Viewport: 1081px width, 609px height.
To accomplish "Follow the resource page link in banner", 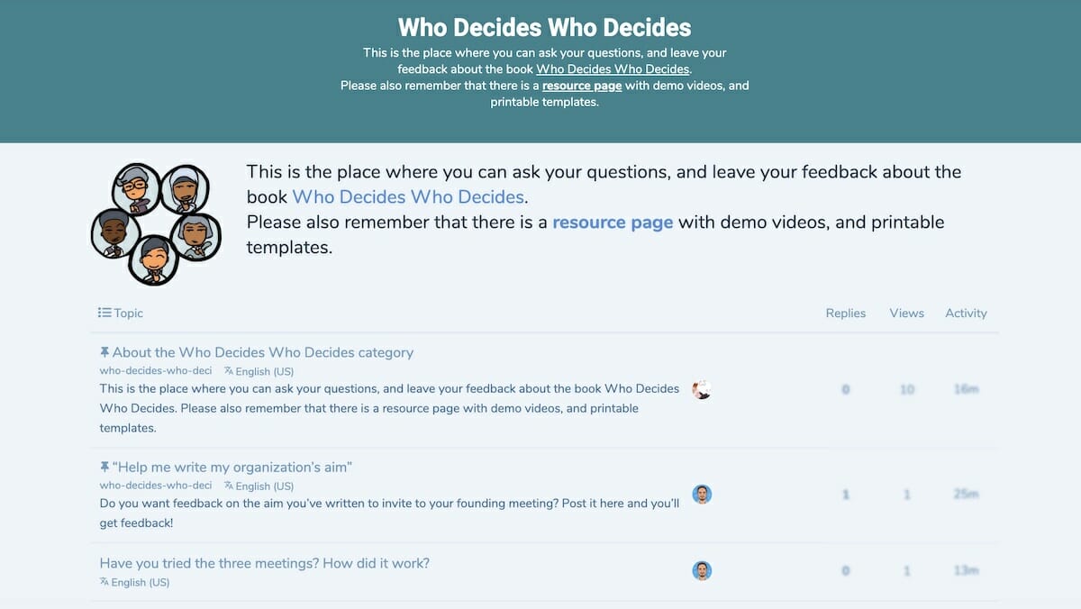I will coord(582,86).
